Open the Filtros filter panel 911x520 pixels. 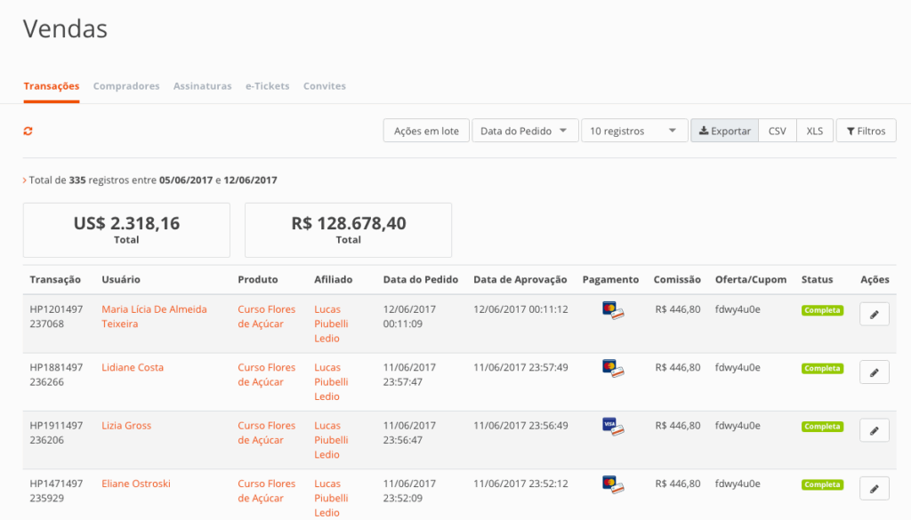pos(866,131)
